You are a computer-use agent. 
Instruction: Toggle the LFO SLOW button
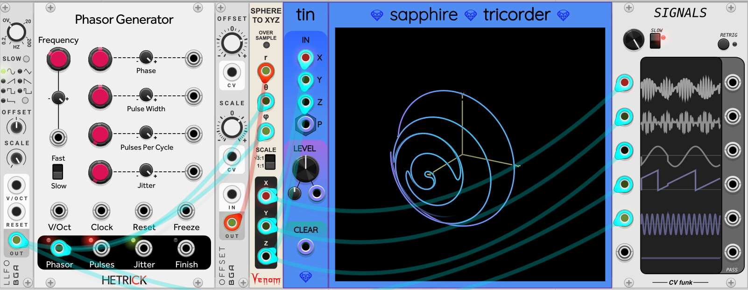[x=26, y=59]
